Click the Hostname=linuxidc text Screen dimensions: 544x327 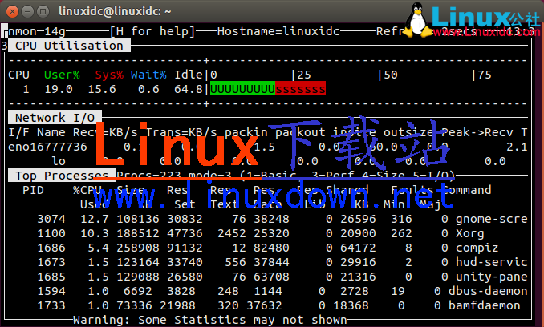278,31
